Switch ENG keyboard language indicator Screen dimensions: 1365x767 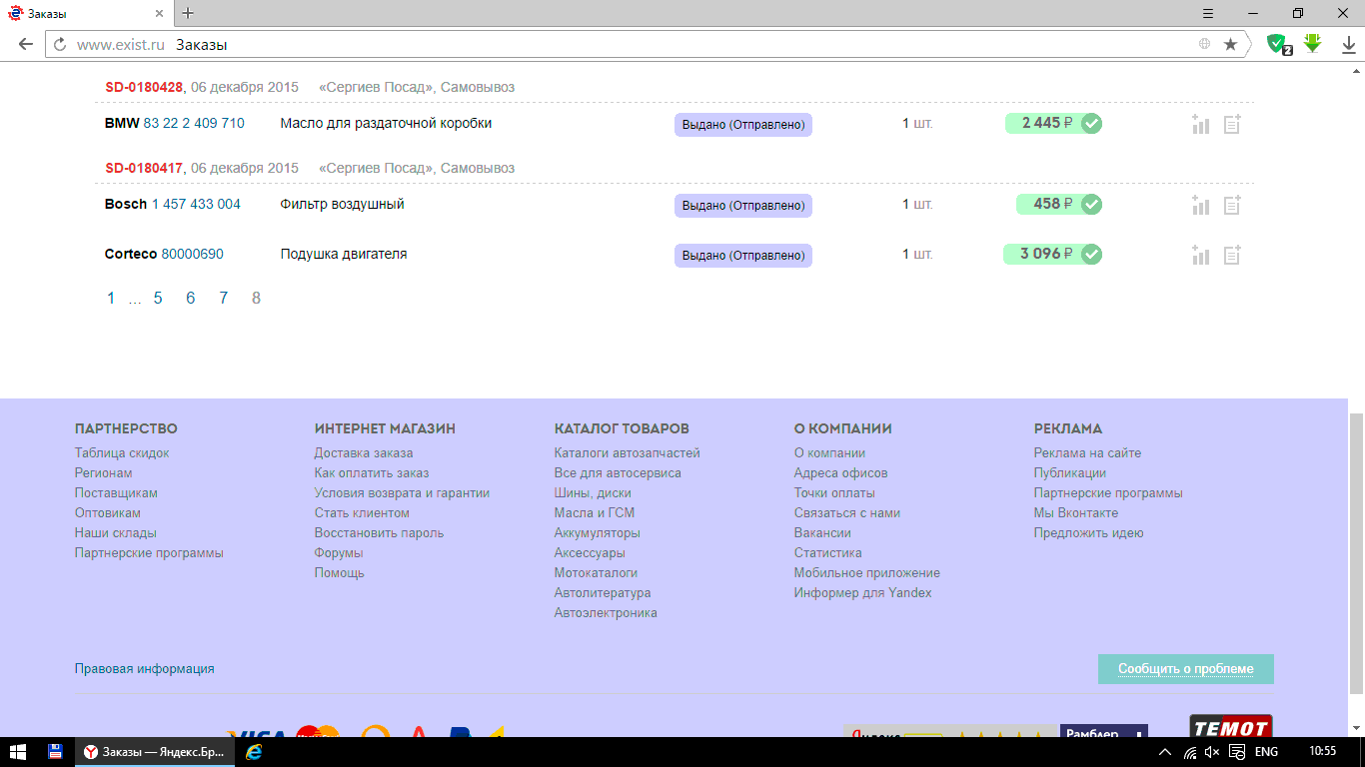[1266, 752]
